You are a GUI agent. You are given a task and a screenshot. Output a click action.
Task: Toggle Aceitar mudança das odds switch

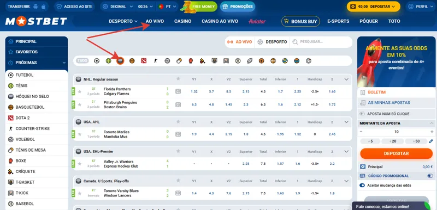(362, 186)
